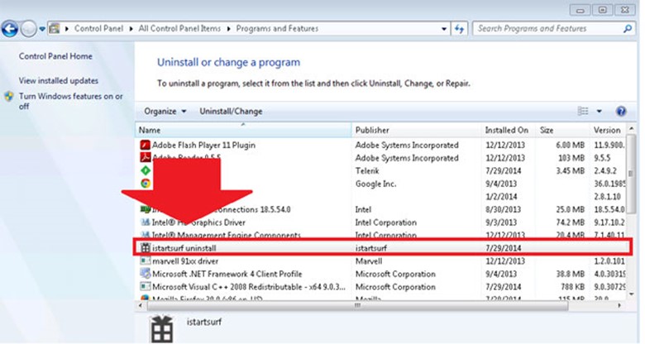This screenshot has height=344, width=645.
Task: Open Control Panel Home link
Action: [x=55, y=56]
